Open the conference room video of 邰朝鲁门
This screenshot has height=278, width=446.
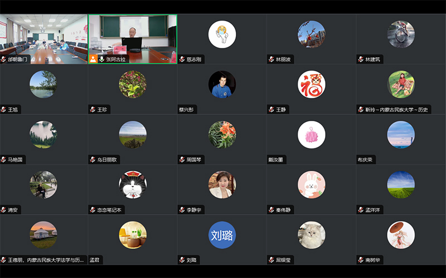point(44,39)
